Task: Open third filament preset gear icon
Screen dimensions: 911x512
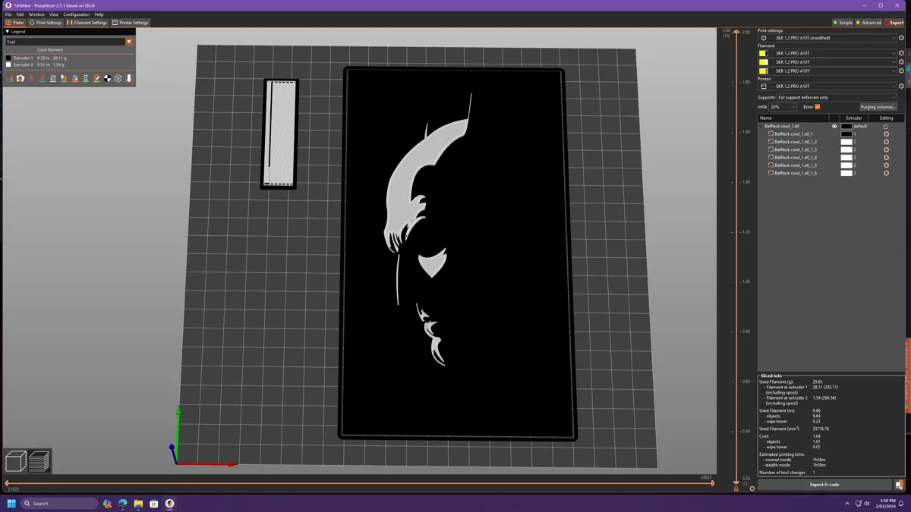Action: click(x=901, y=71)
